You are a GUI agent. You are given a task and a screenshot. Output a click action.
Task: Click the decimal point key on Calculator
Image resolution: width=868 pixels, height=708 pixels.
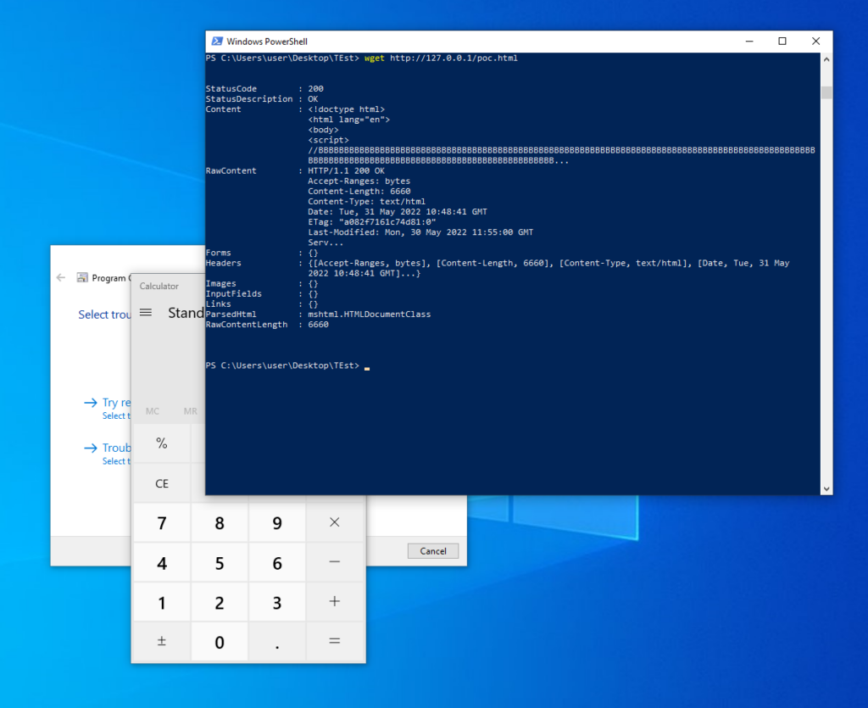coord(277,642)
